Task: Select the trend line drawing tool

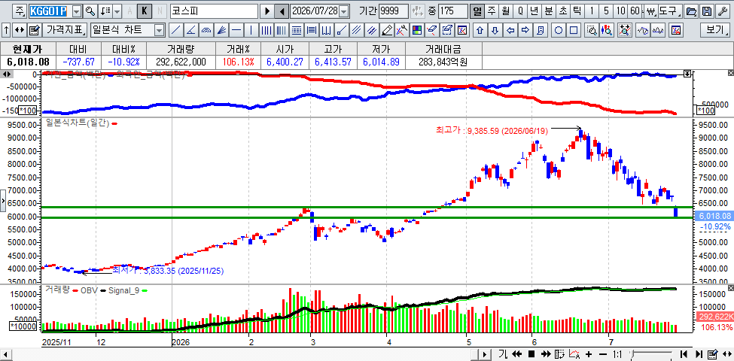Action: tap(175, 31)
